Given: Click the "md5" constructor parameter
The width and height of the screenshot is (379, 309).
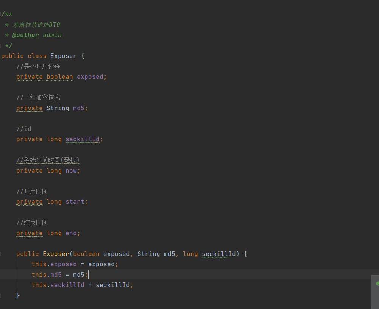Looking at the screenshot, I should coord(170,254).
